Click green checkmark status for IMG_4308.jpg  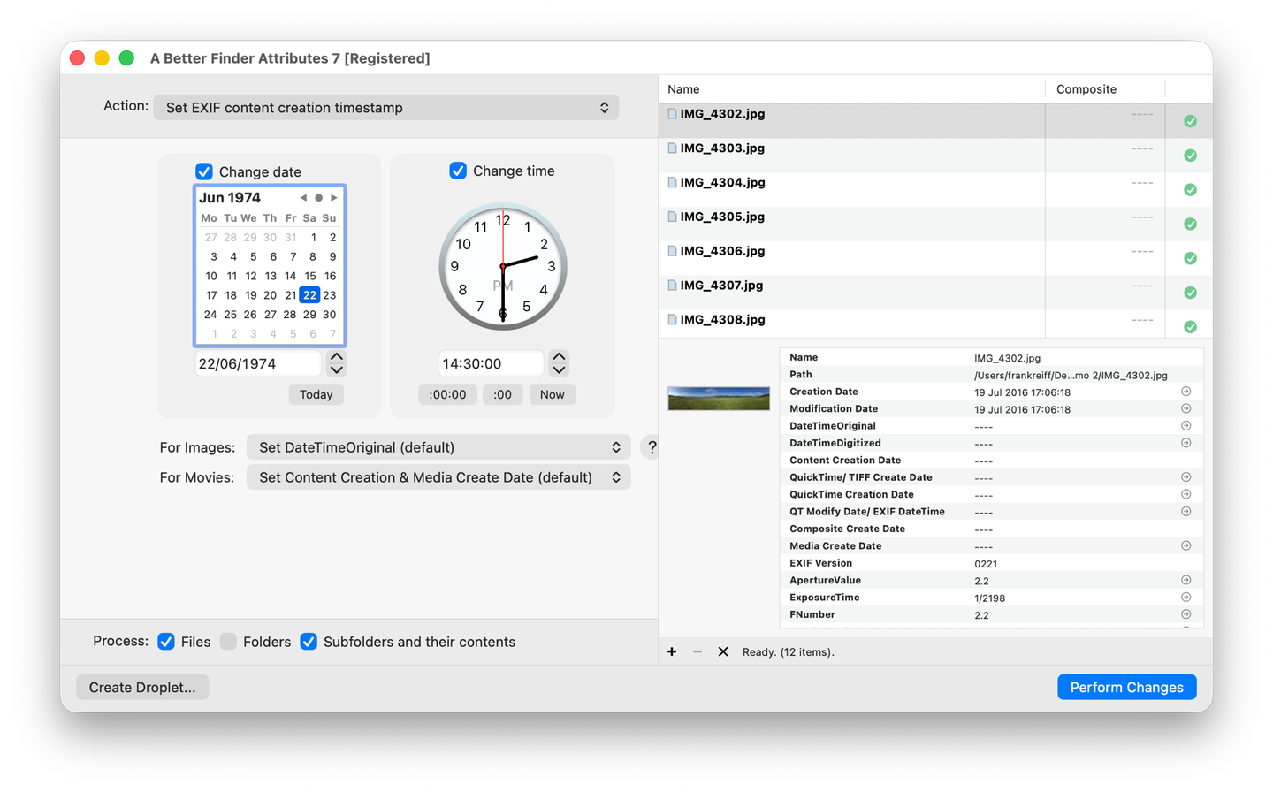pos(1190,327)
